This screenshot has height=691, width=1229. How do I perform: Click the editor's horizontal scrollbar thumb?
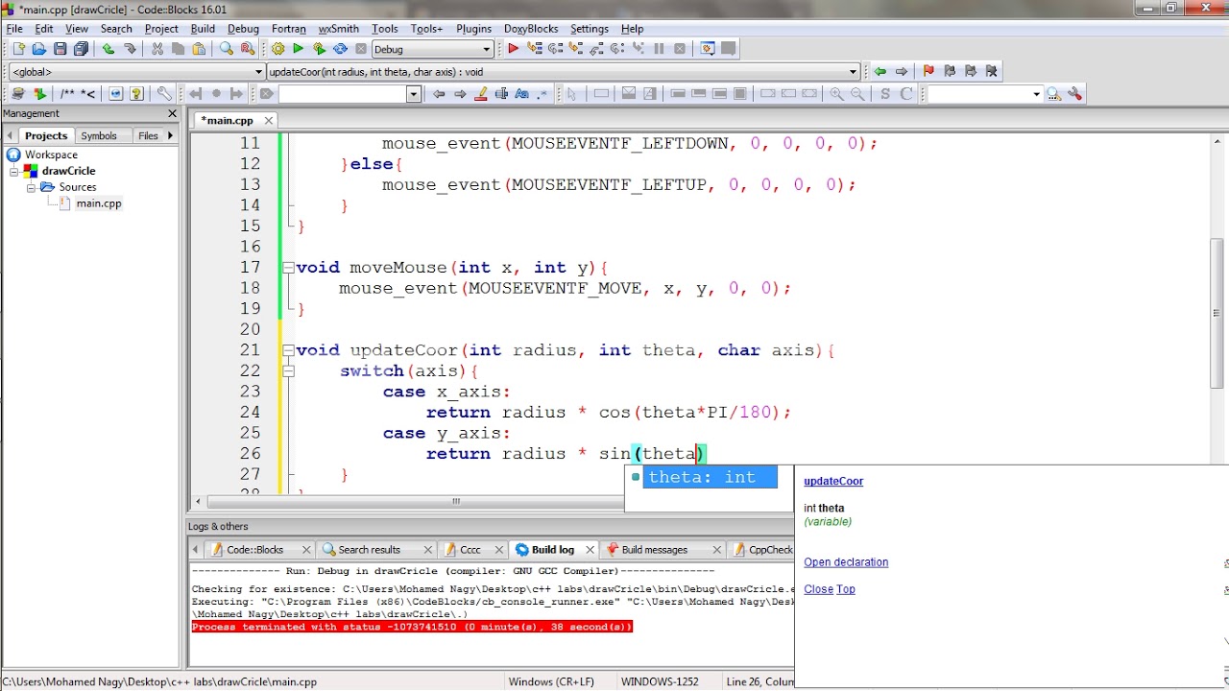456,501
